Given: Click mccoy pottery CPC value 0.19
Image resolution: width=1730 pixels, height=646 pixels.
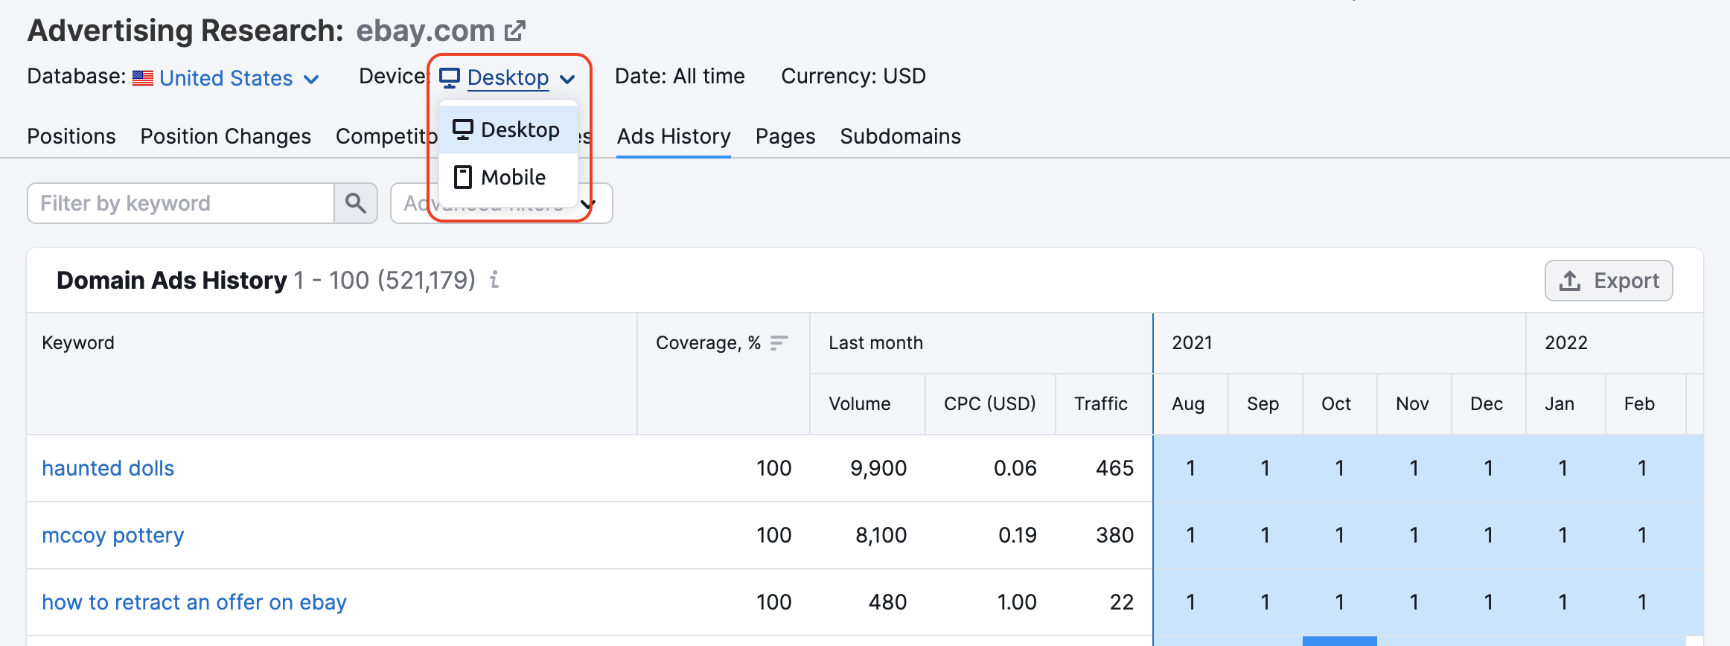Looking at the screenshot, I should (1018, 535).
